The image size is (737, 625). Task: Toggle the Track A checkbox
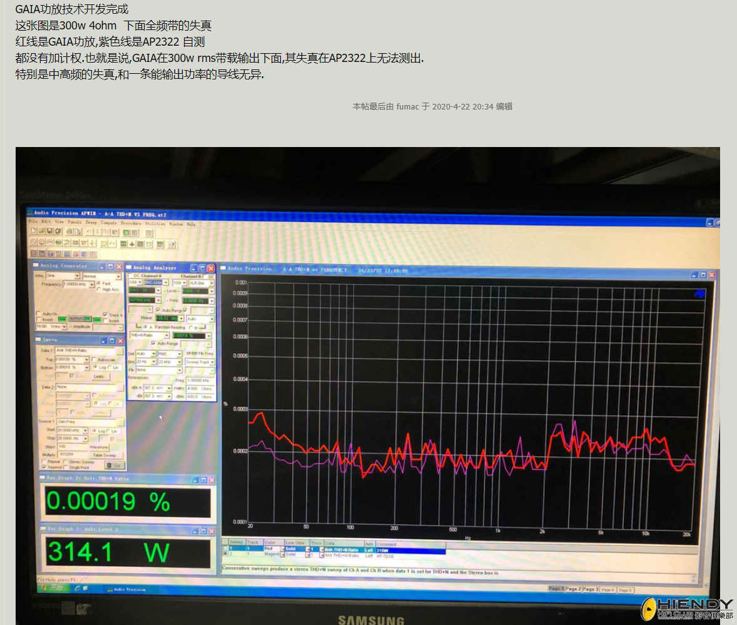105,314
